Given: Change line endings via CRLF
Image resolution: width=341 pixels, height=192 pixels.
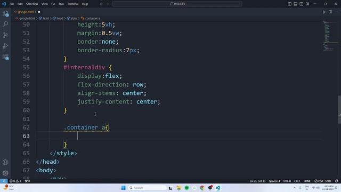Looking at the screenshot, I should pos(297,181).
